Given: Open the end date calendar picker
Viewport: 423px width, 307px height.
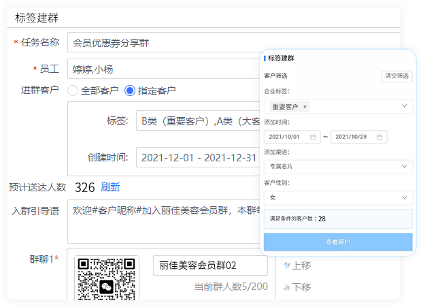Looking at the screenshot, I should point(380,137).
